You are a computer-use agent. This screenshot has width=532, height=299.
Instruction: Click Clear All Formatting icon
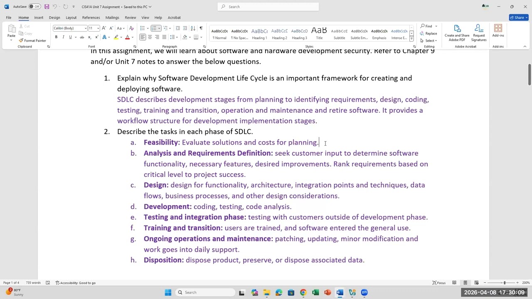click(x=132, y=28)
